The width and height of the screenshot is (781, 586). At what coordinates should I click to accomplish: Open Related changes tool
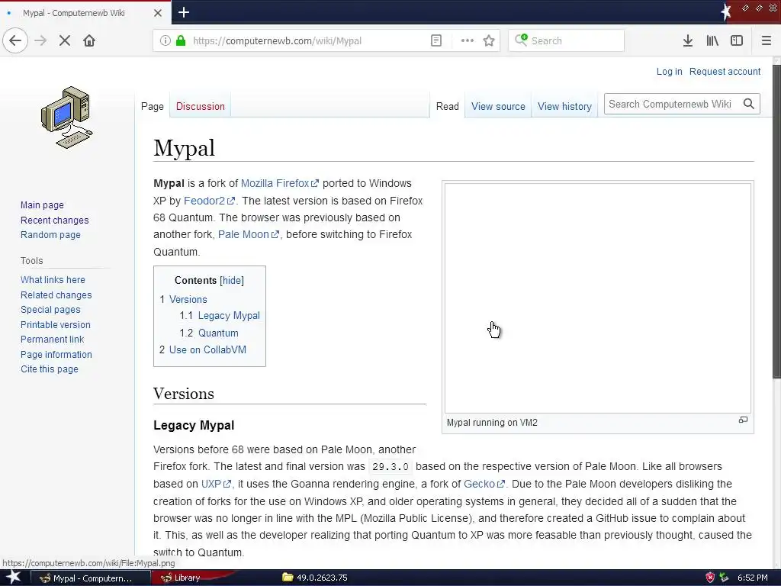coord(56,295)
